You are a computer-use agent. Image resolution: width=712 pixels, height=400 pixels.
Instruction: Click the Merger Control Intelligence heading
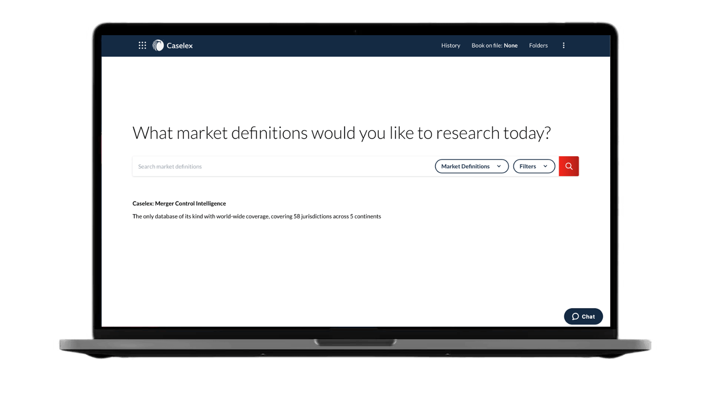pos(179,203)
